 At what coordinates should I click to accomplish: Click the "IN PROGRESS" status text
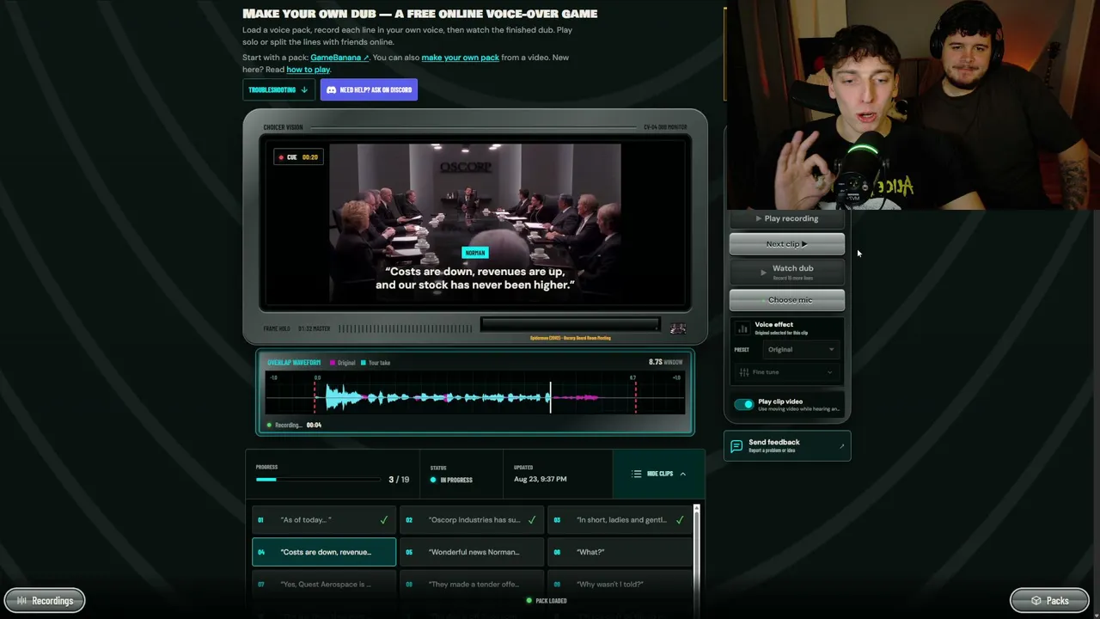tap(456, 480)
